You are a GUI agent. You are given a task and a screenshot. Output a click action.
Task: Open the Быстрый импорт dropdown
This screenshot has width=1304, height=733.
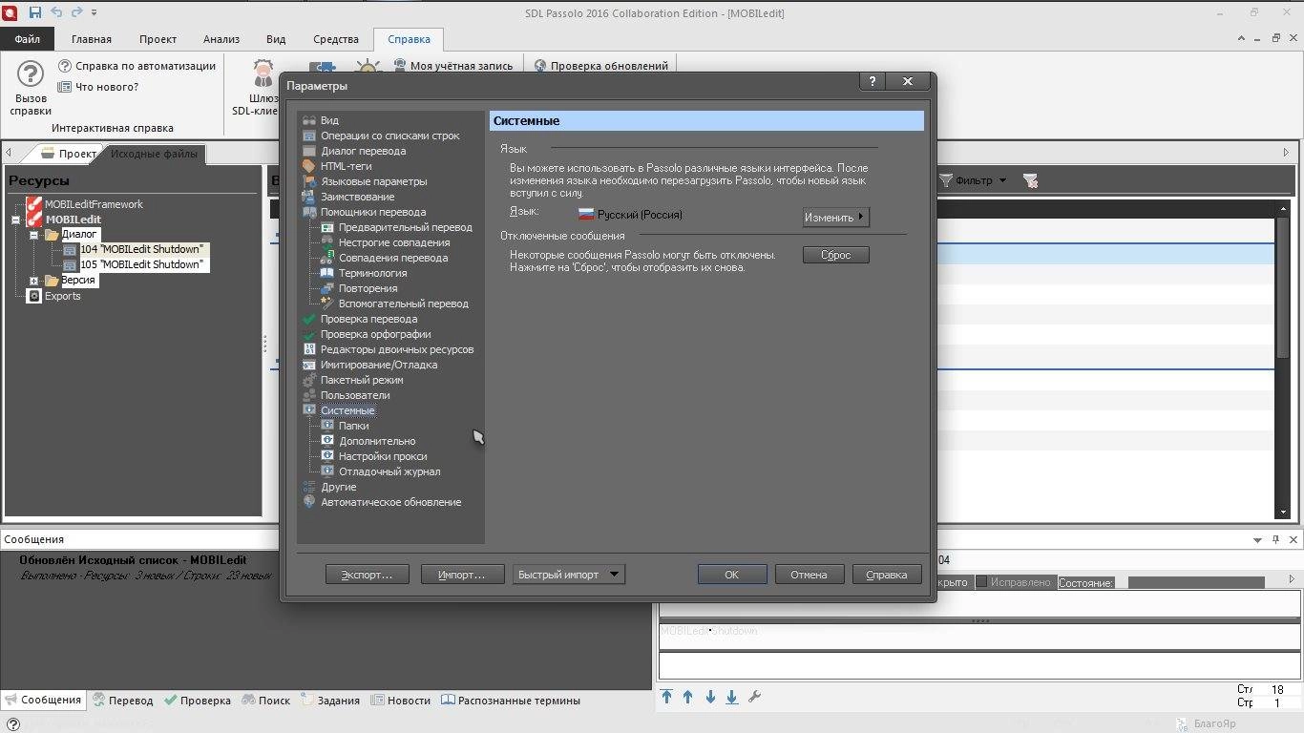tap(568, 575)
